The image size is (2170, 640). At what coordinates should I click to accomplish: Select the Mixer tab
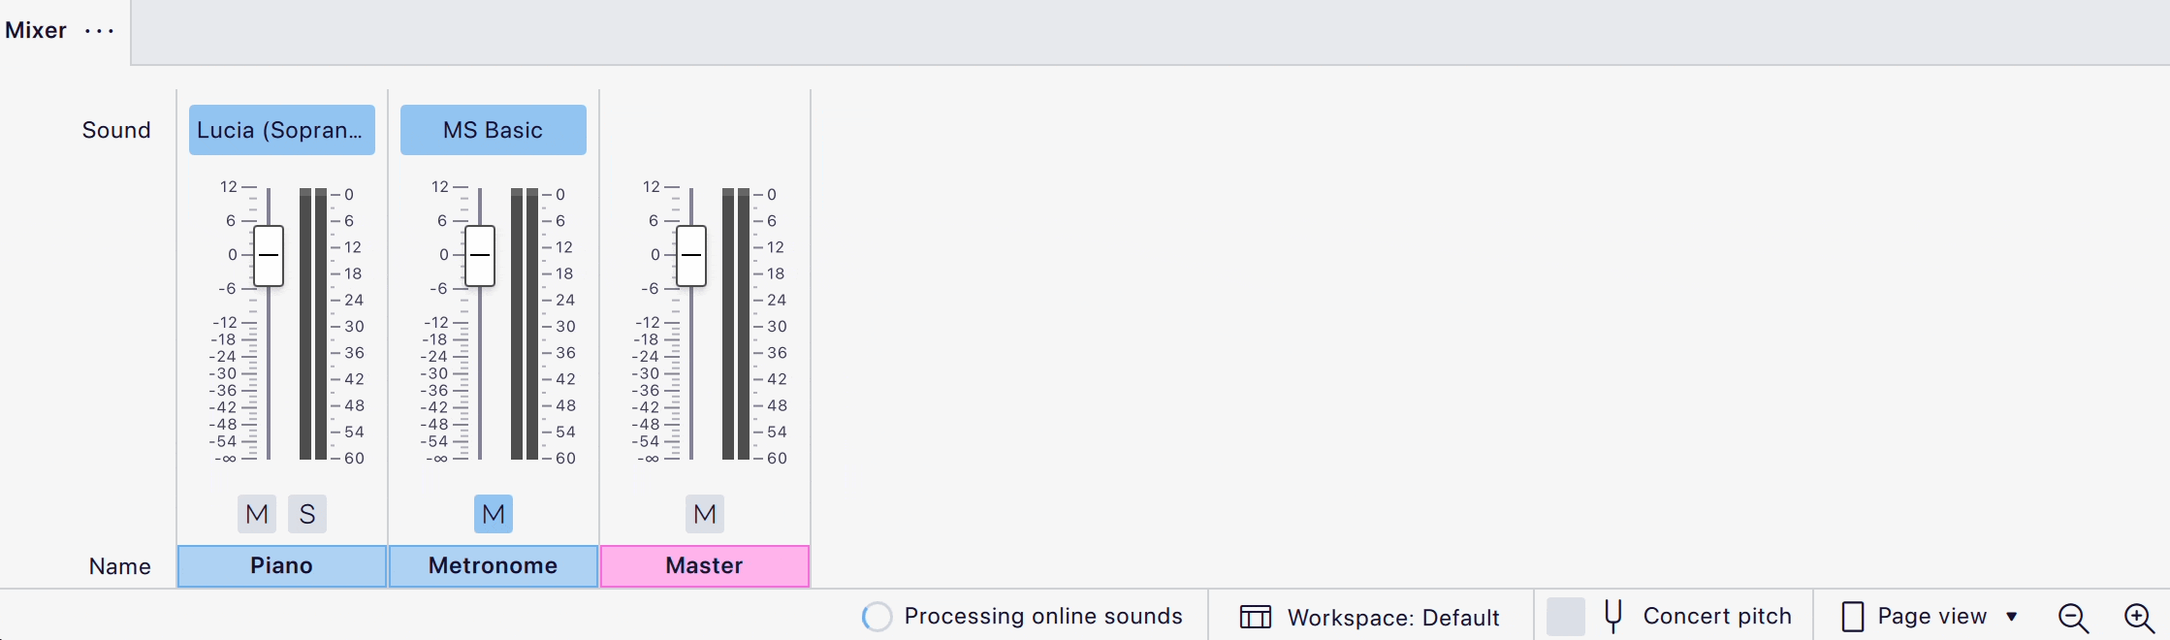click(36, 30)
